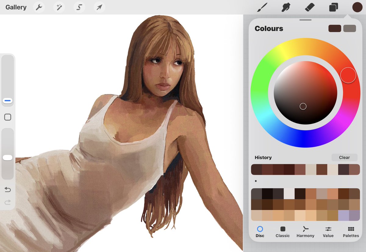Image resolution: width=366 pixels, height=252 pixels.
Task: Clear the colour History
Action: tap(344, 158)
